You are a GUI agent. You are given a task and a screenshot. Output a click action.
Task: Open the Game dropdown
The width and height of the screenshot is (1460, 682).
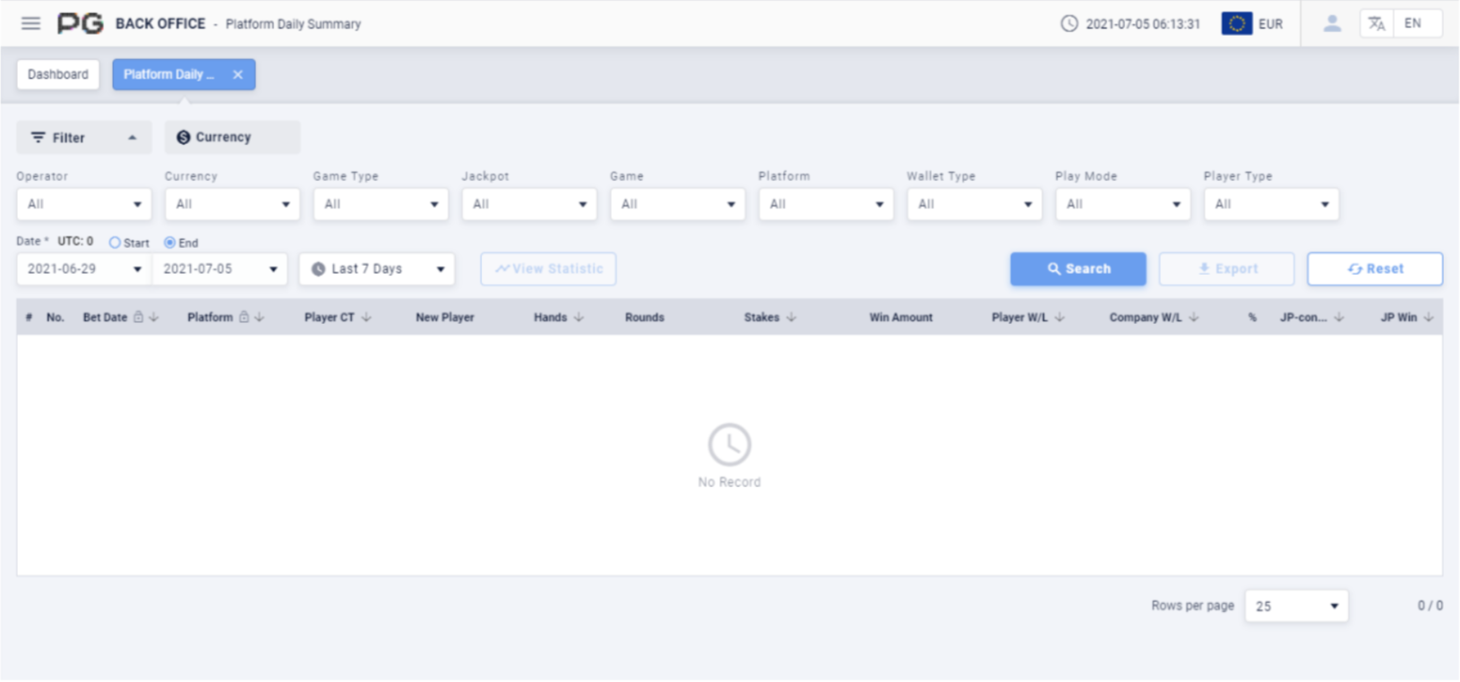(677, 204)
